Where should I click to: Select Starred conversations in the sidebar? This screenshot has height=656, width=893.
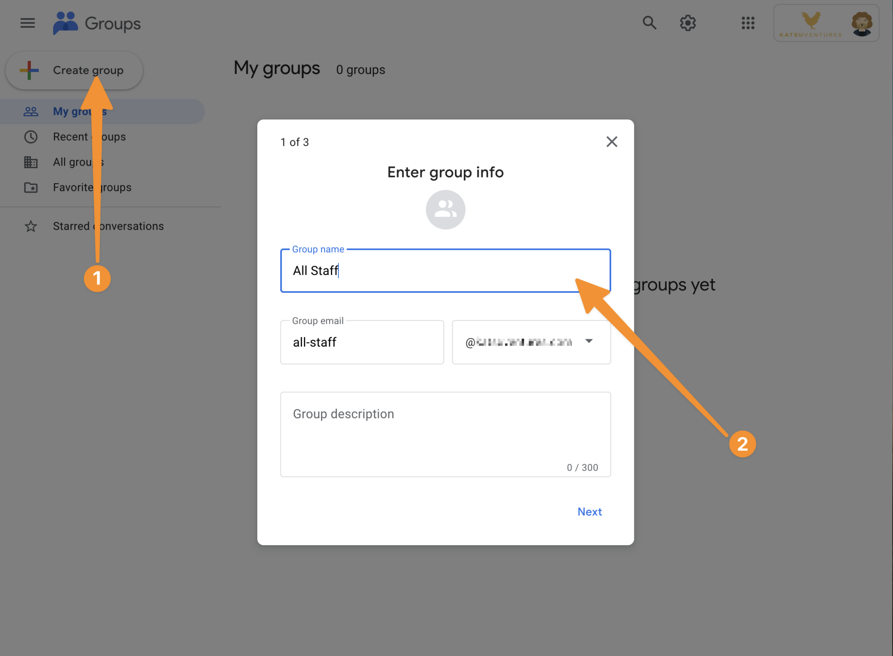coord(108,226)
